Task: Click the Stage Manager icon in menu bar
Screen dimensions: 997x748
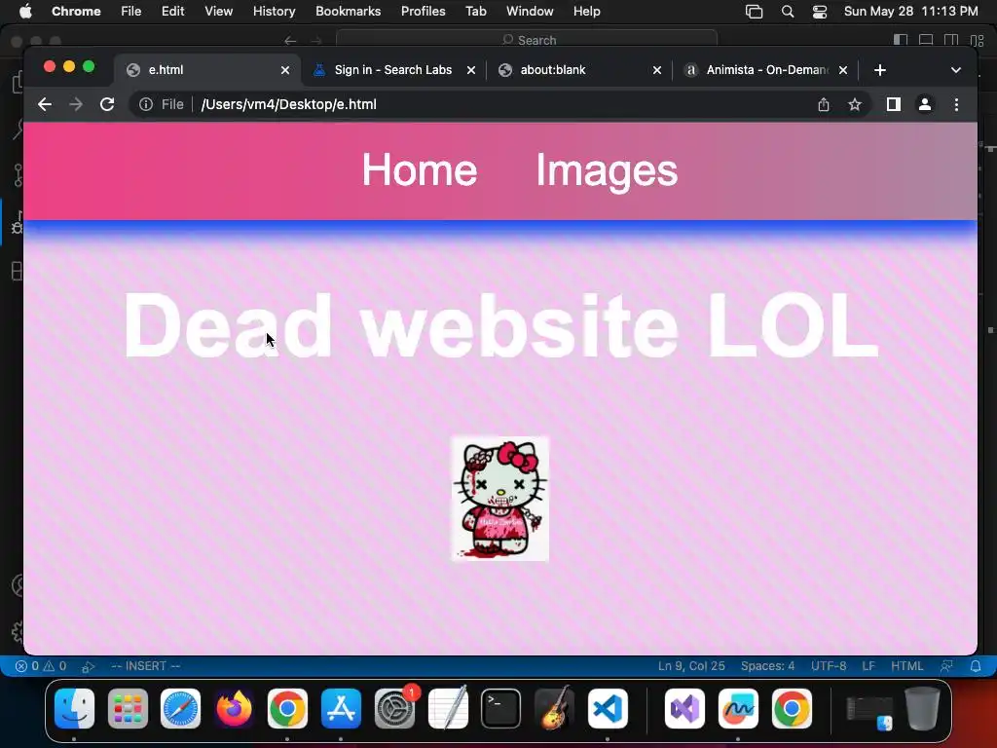Action: tap(755, 12)
